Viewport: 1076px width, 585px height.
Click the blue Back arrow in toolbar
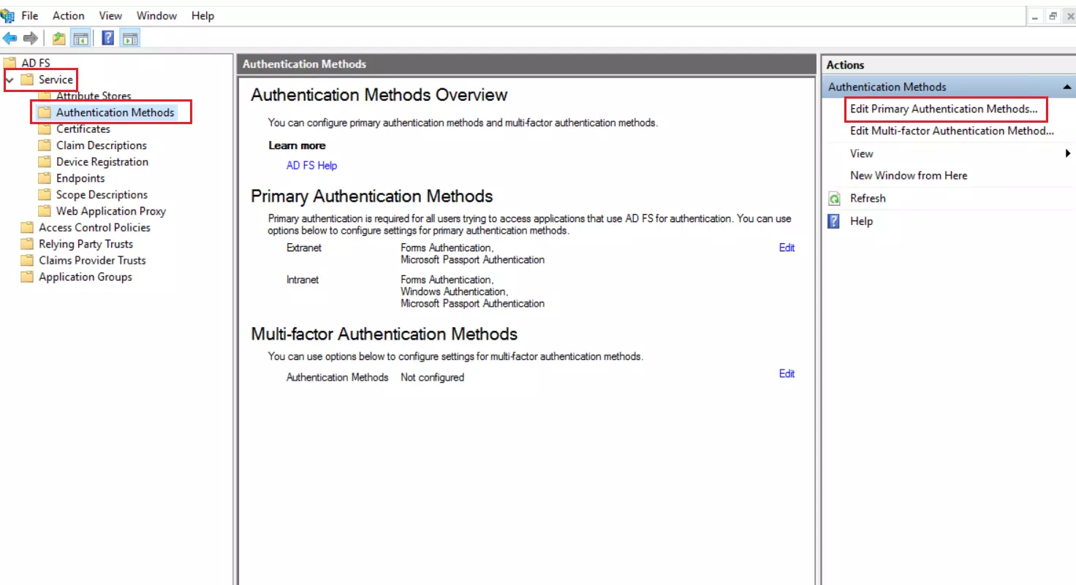[10, 38]
